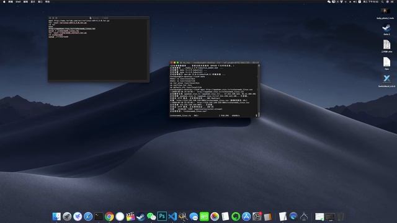
Task: Open the white round app icon next to Chrome
Action: [120, 216]
